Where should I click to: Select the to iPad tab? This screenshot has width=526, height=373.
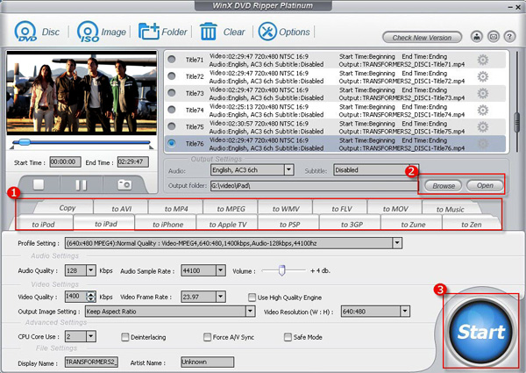106,224
